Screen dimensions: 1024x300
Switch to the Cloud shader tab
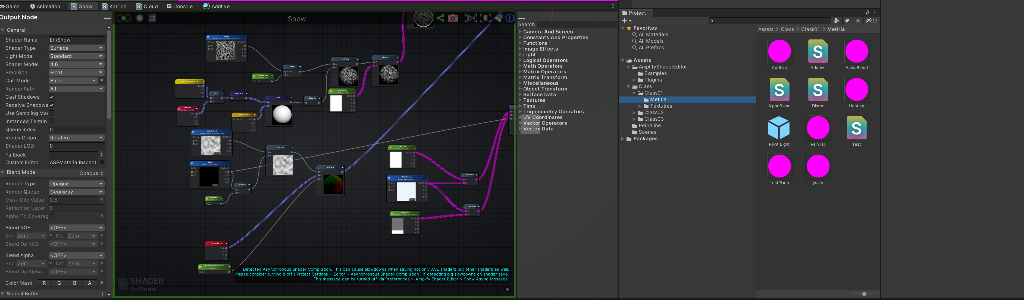coord(147,6)
